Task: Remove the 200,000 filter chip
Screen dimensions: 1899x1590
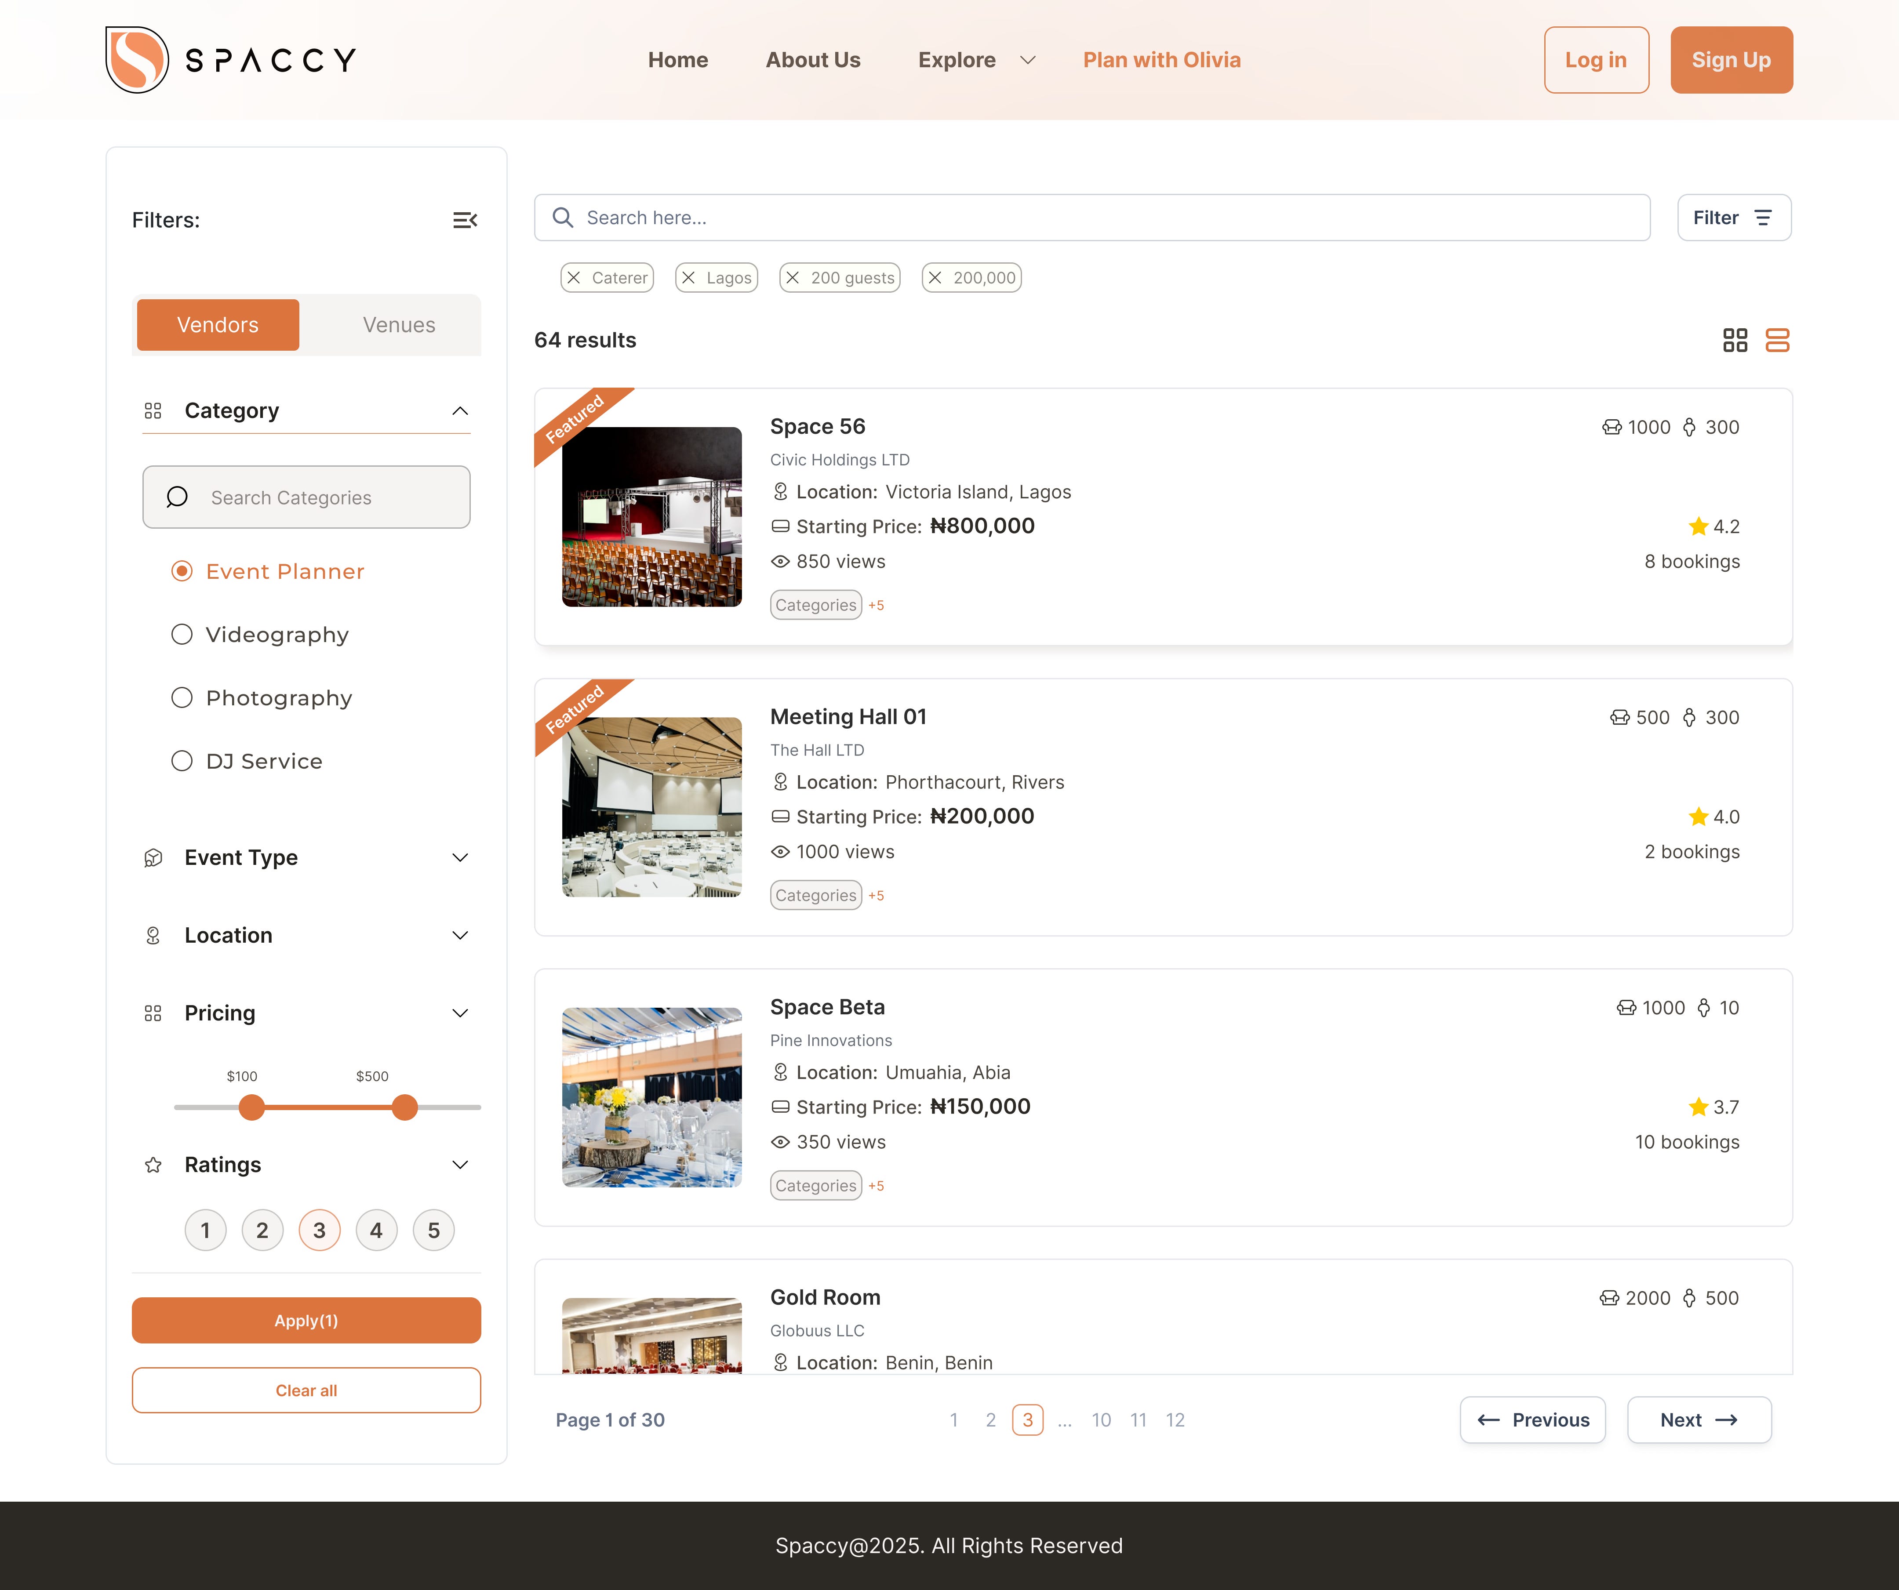Action: tap(935, 277)
